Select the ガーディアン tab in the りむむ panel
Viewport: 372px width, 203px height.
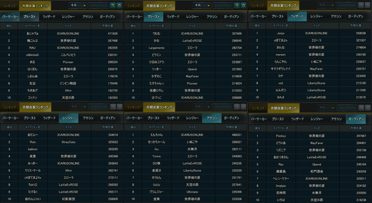point(231,16)
